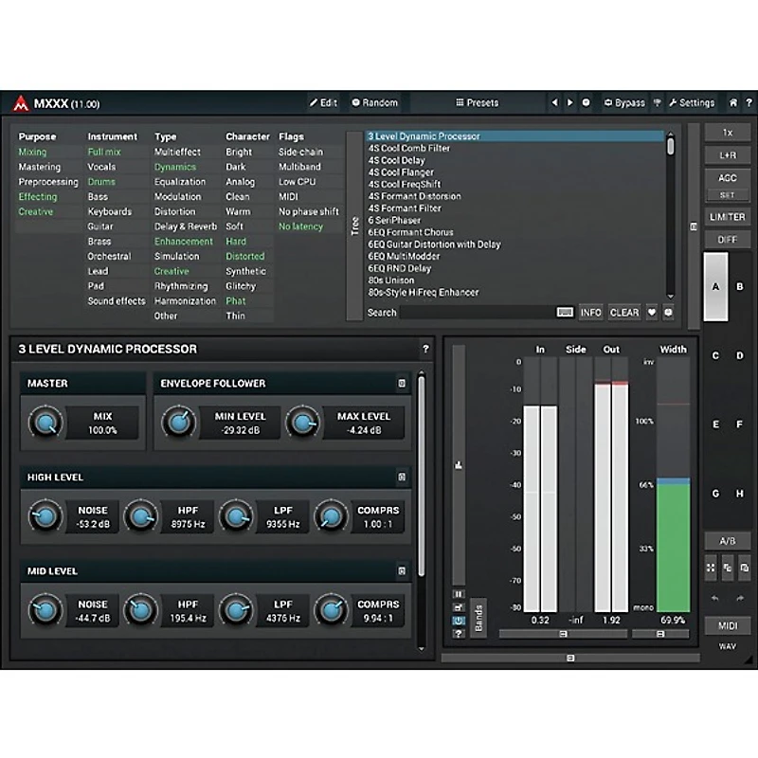Click the A/B compare button
Image resolution: width=758 pixels, height=758 pixels.
727,541
